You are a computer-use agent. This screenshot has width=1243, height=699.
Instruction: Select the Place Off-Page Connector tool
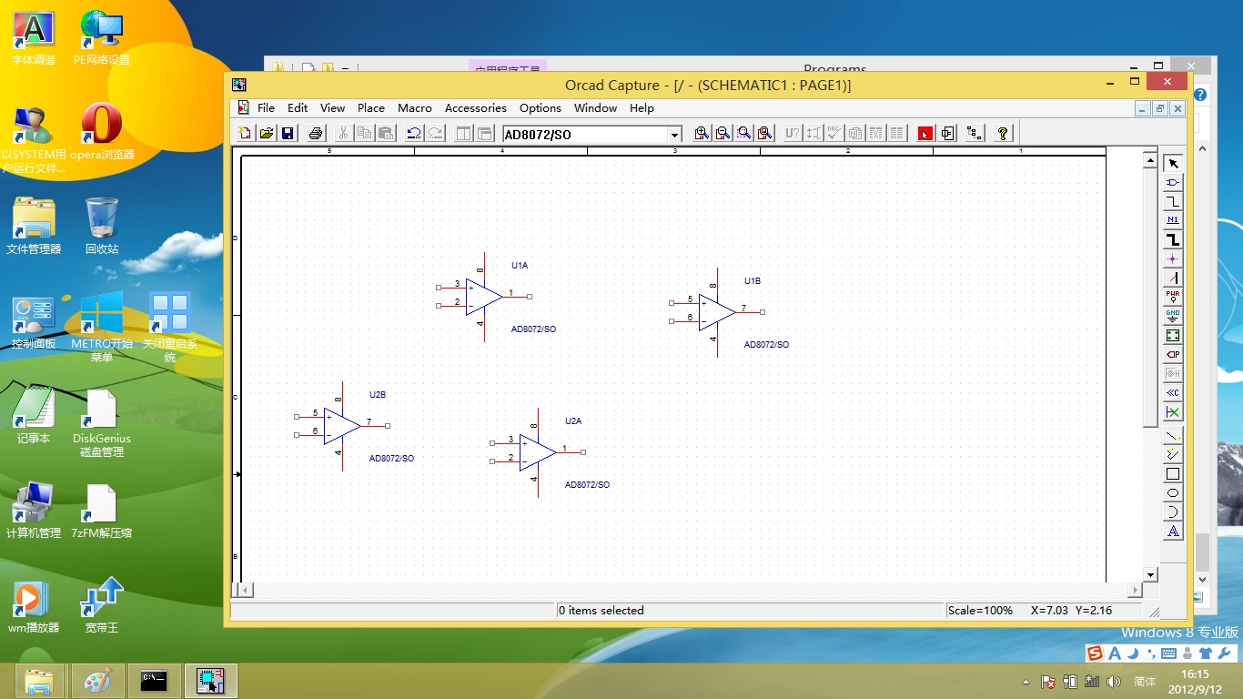point(1173,392)
